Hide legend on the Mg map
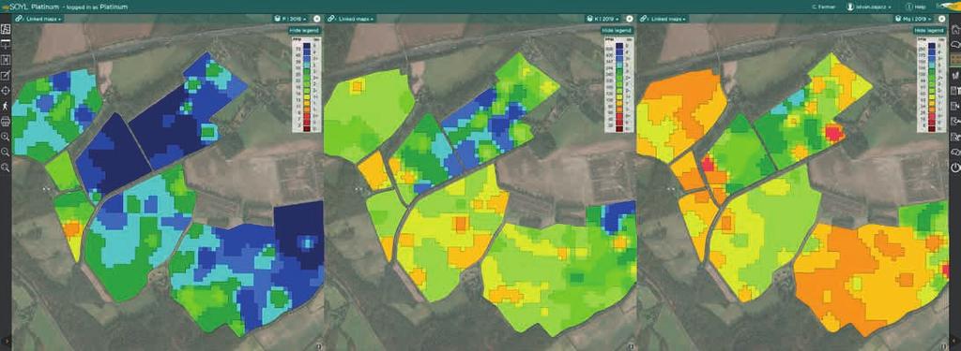 click(928, 30)
